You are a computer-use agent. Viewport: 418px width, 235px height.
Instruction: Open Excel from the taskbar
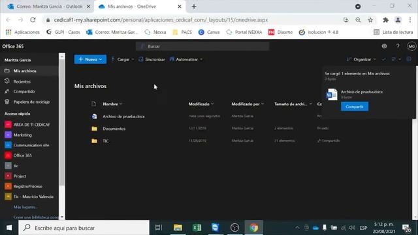point(197,228)
